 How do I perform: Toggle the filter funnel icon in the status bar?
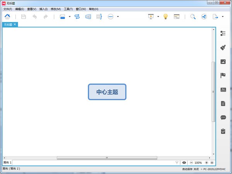click(x=177, y=163)
